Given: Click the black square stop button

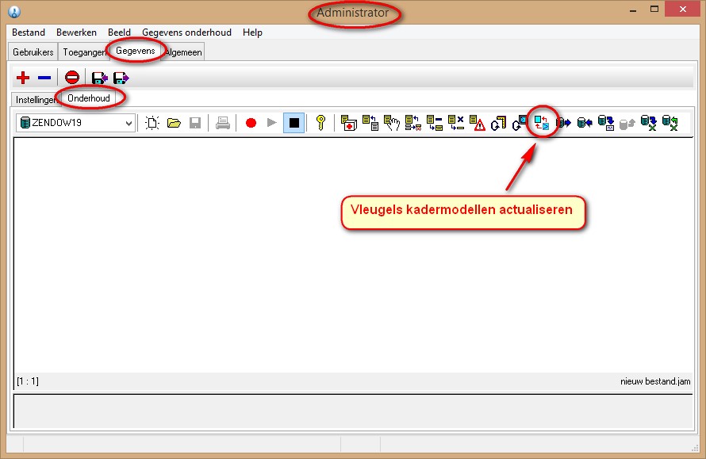Looking at the screenshot, I should (294, 122).
